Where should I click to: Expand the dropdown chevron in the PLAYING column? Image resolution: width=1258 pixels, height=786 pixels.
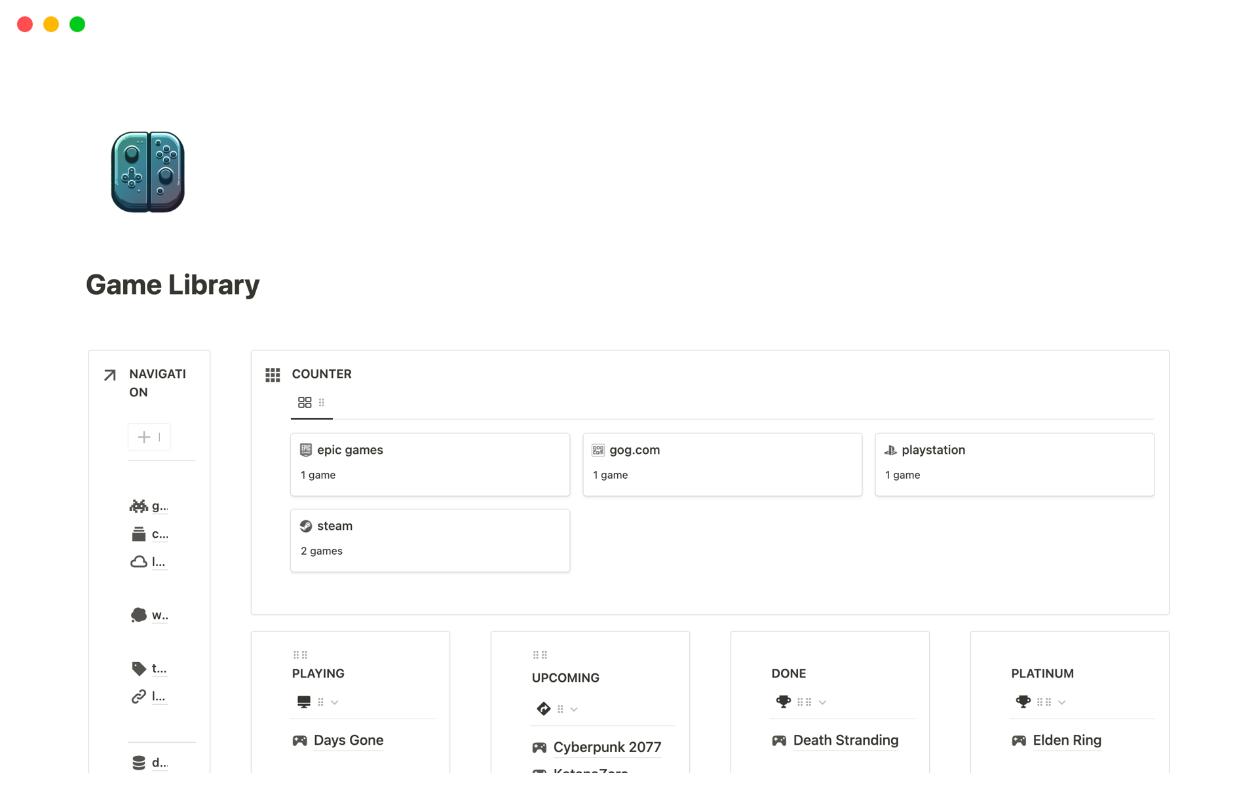coord(335,702)
